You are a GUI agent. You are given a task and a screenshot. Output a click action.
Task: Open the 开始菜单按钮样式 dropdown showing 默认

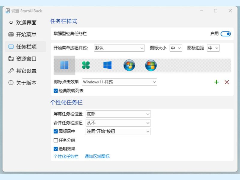(x=119, y=48)
